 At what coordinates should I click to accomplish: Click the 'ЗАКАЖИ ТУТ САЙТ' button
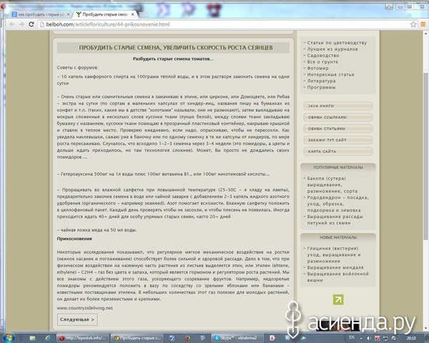tap(338, 140)
